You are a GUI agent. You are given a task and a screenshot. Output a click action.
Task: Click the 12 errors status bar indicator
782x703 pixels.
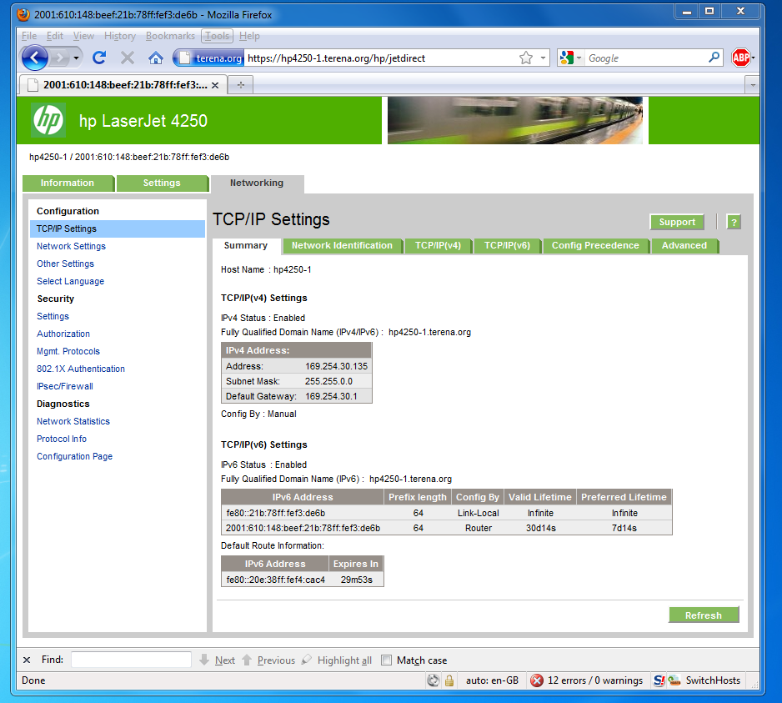(x=587, y=680)
